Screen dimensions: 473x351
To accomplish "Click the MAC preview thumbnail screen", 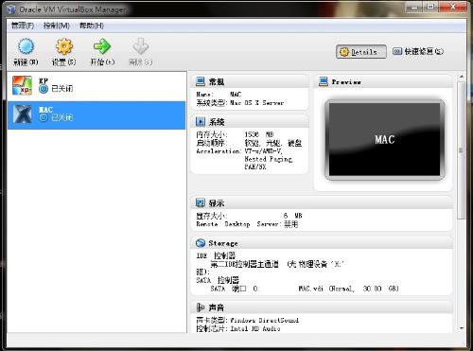I will pyautogui.click(x=384, y=139).
